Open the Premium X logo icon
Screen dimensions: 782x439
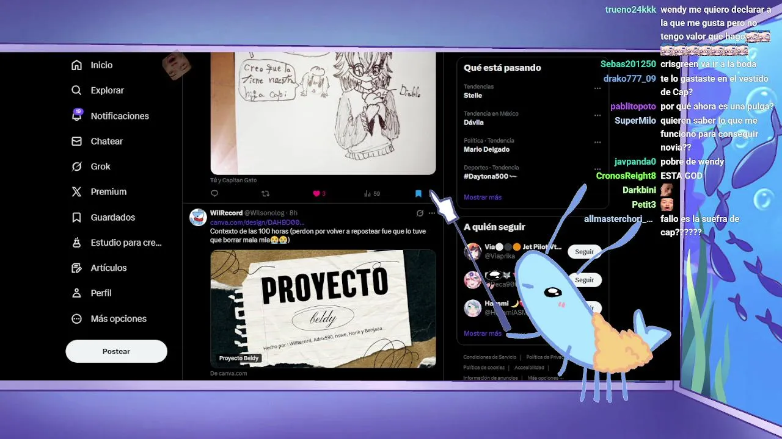76,191
